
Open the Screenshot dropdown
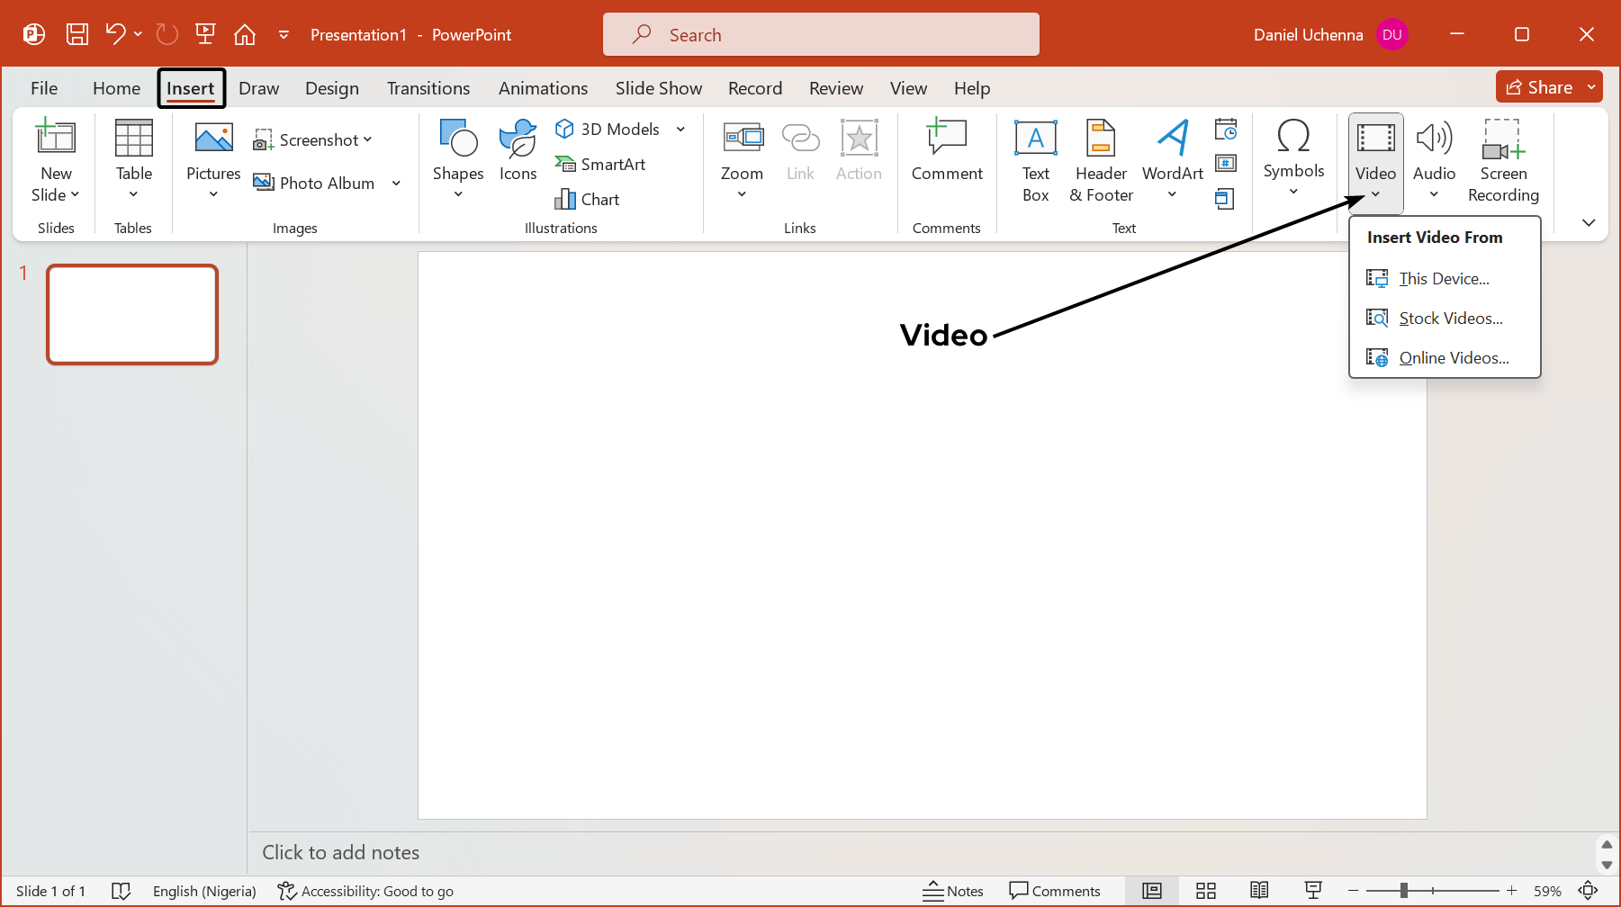(313, 139)
